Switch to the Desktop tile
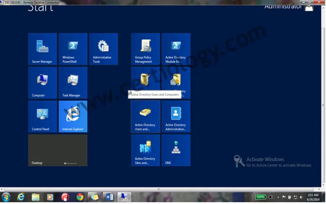 pos(58,150)
